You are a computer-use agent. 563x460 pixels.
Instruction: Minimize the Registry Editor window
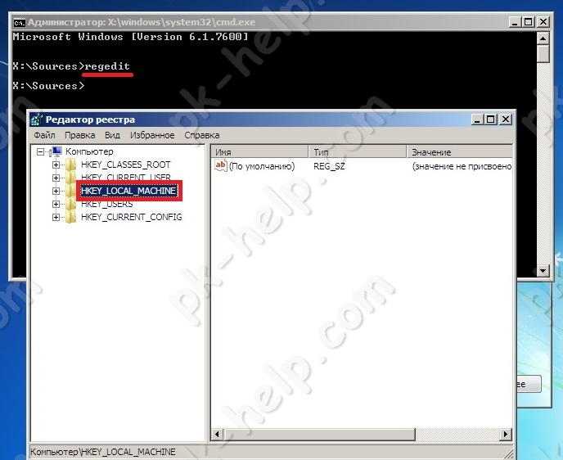click(x=477, y=120)
